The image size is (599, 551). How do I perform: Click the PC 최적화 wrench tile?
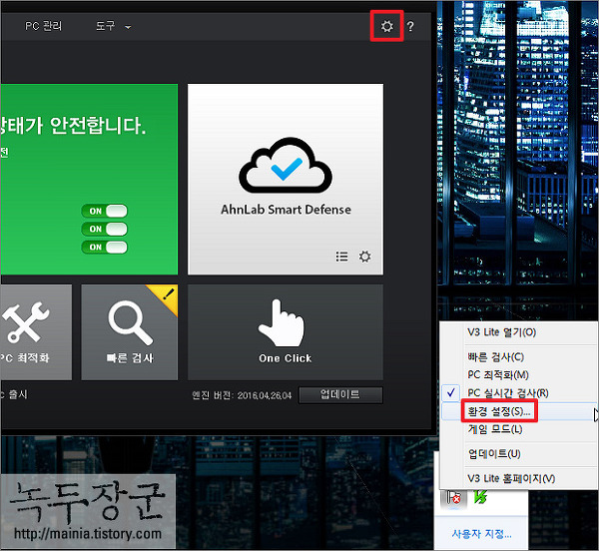pyautogui.click(x=36, y=332)
